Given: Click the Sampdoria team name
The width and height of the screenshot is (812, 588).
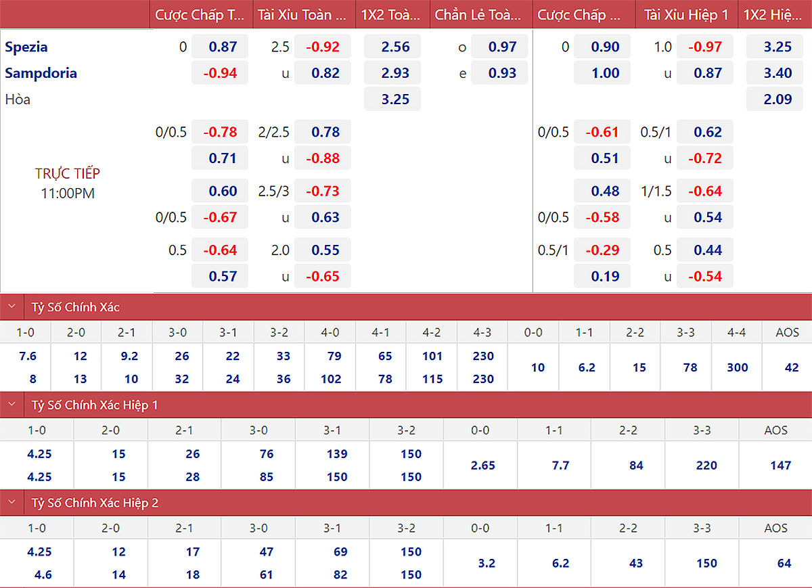Looking at the screenshot, I should [41, 73].
